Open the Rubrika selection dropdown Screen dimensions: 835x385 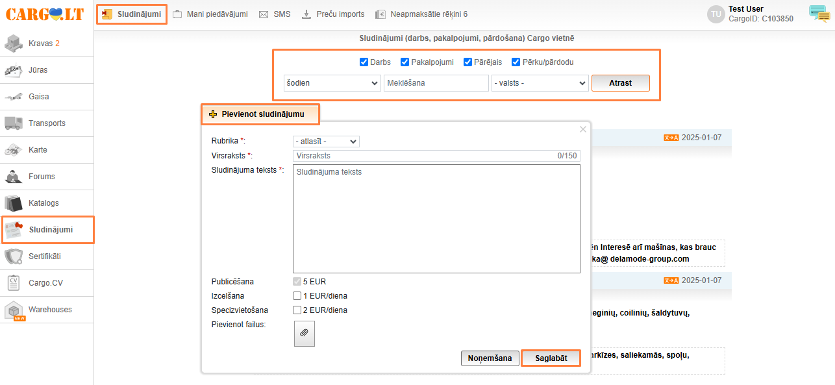coord(326,141)
